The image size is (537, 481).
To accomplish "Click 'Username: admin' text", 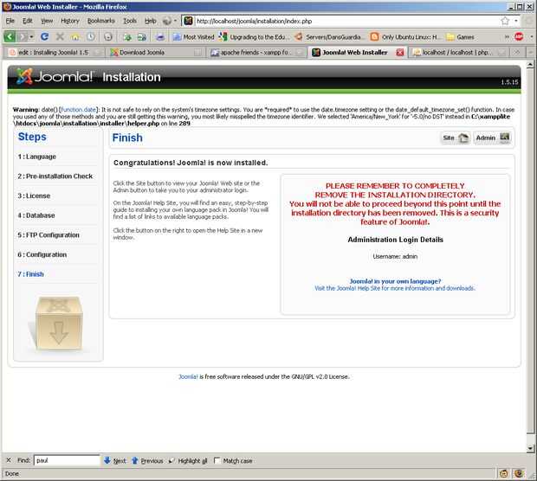I will tap(395, 256).
